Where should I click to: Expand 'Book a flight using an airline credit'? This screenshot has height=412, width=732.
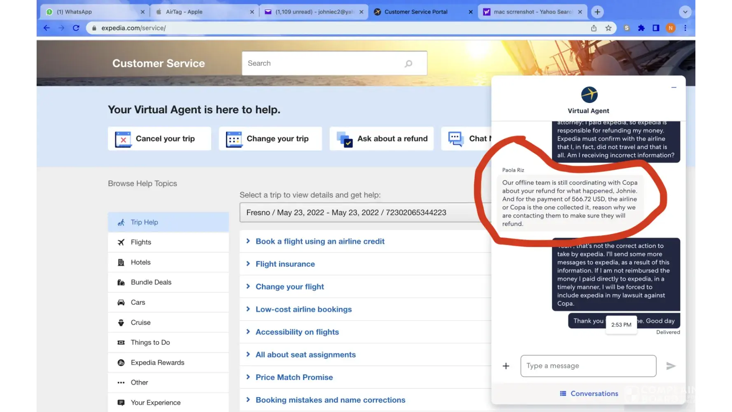tap(320, 241)
